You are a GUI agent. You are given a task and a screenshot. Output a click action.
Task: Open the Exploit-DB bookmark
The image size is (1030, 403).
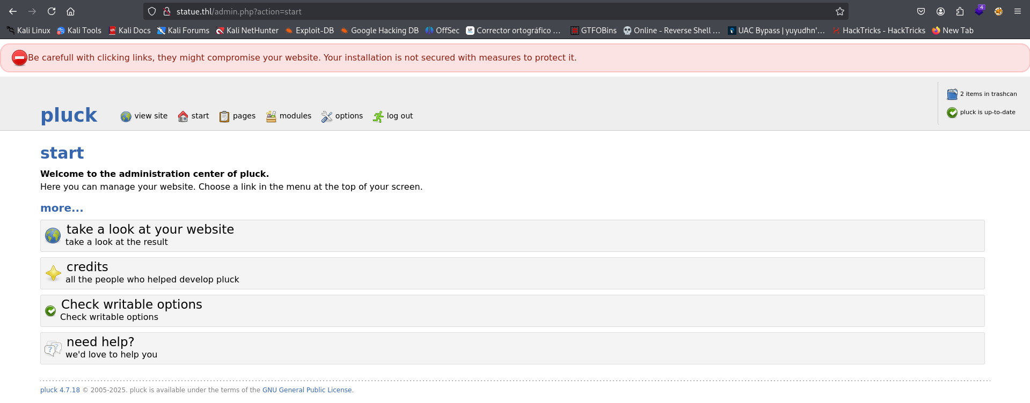click(309, 31)
